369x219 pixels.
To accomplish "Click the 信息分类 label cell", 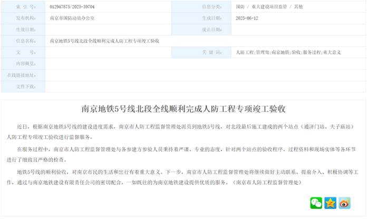I will pyautogui.click(x=201, y=7).
